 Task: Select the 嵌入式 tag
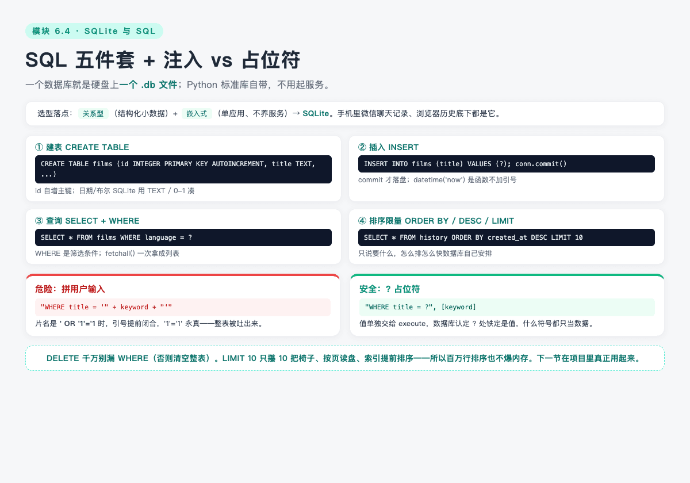click(197, 114)
